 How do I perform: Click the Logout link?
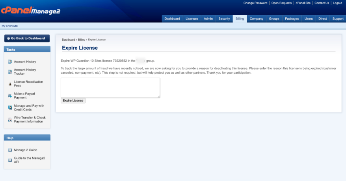337,3
